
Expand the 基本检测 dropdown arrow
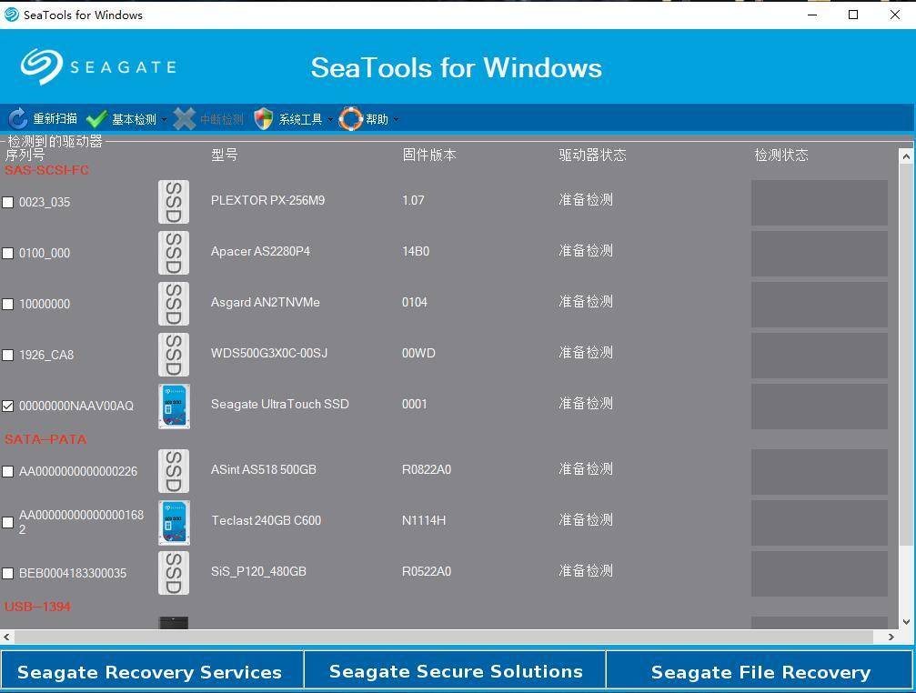(x=165, y=120)
